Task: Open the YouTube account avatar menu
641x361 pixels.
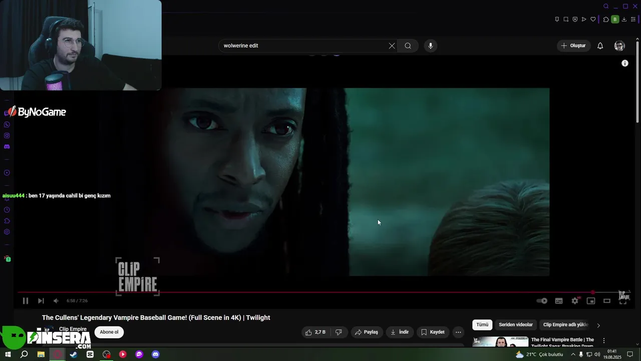Action: pyautogui.click(x=619, y=46)
